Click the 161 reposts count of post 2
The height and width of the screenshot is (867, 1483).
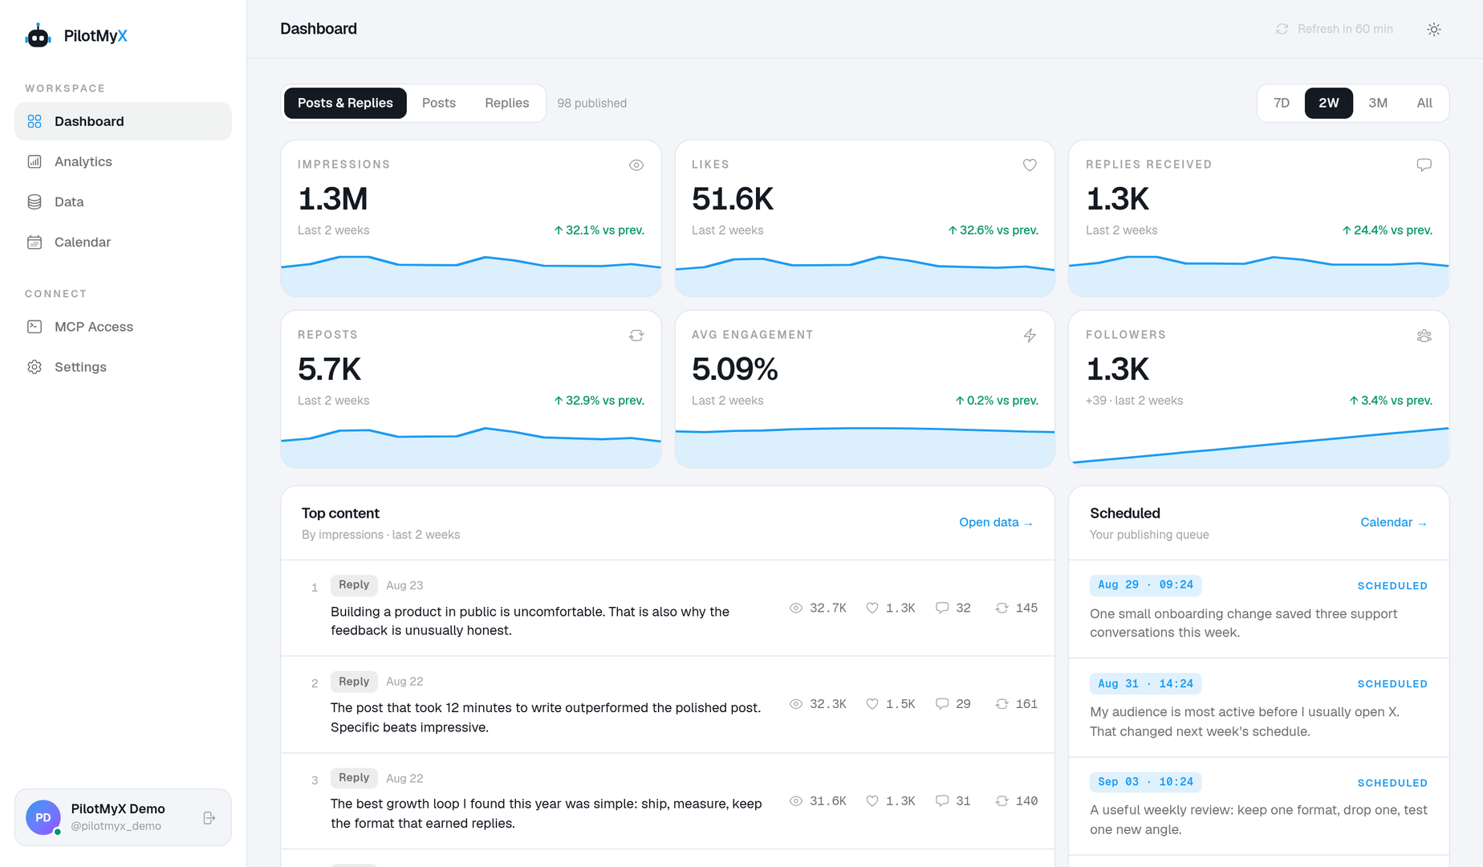1026,704
